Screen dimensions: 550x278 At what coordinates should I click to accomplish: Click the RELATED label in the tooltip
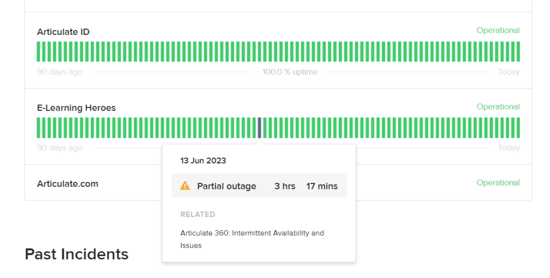tap(198, 215)
